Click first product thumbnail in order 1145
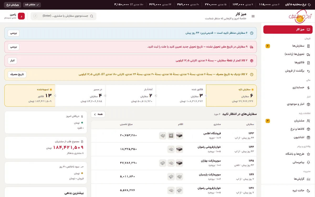The image size is (315, 197). point(179,163)
